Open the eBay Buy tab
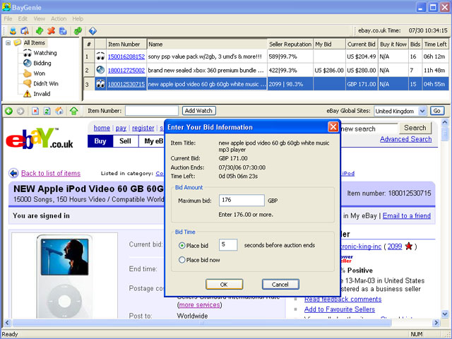The image size is (452, 339). tap(100, 141)
